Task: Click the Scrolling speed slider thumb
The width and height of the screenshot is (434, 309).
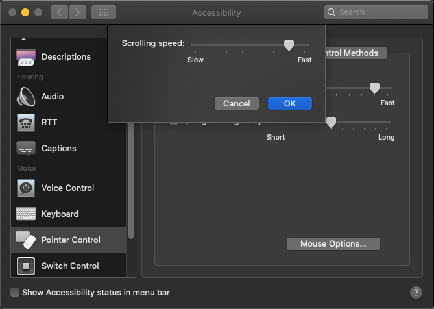Action: (x=289, y=45)
